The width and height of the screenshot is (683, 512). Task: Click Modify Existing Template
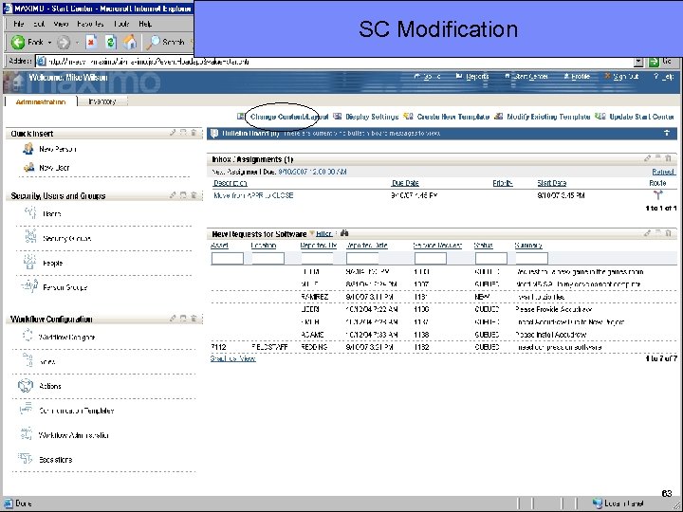(x=548, y=117)
